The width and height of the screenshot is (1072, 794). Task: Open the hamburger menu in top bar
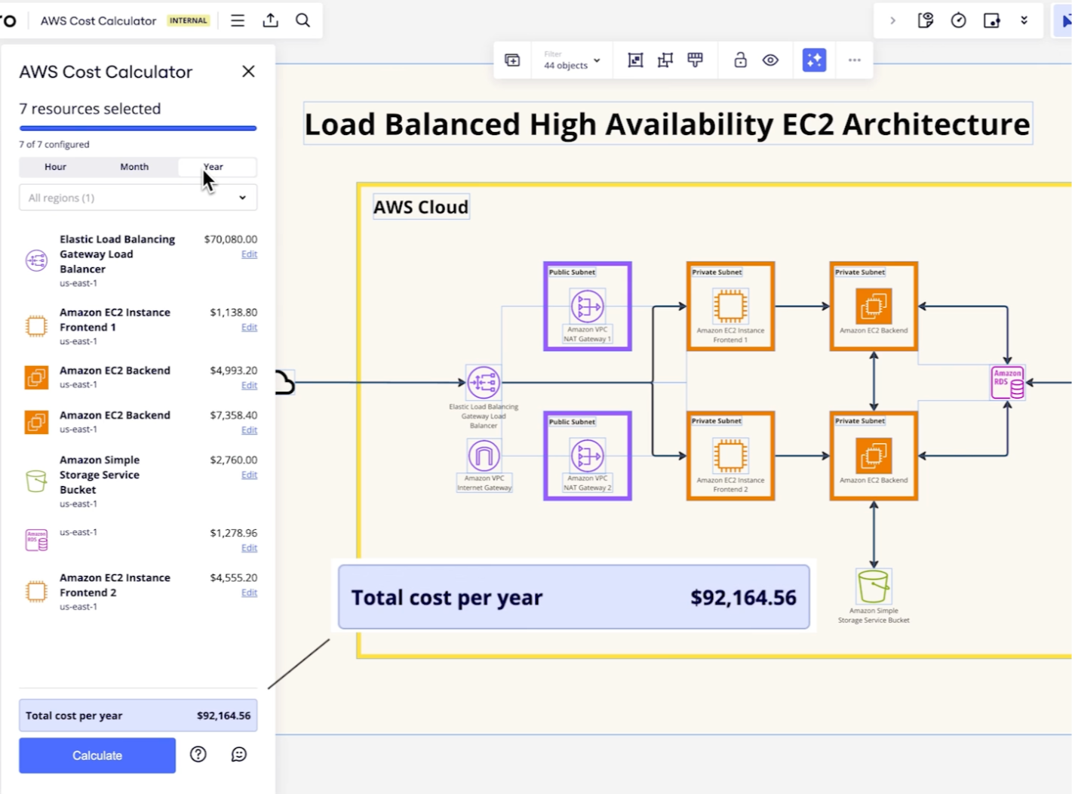coord(238,20)
